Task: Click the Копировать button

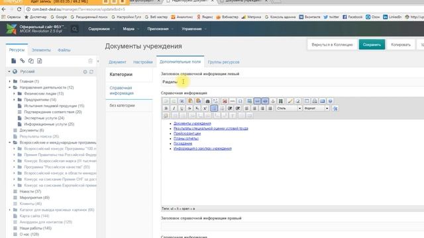Action: click(401, 45)
